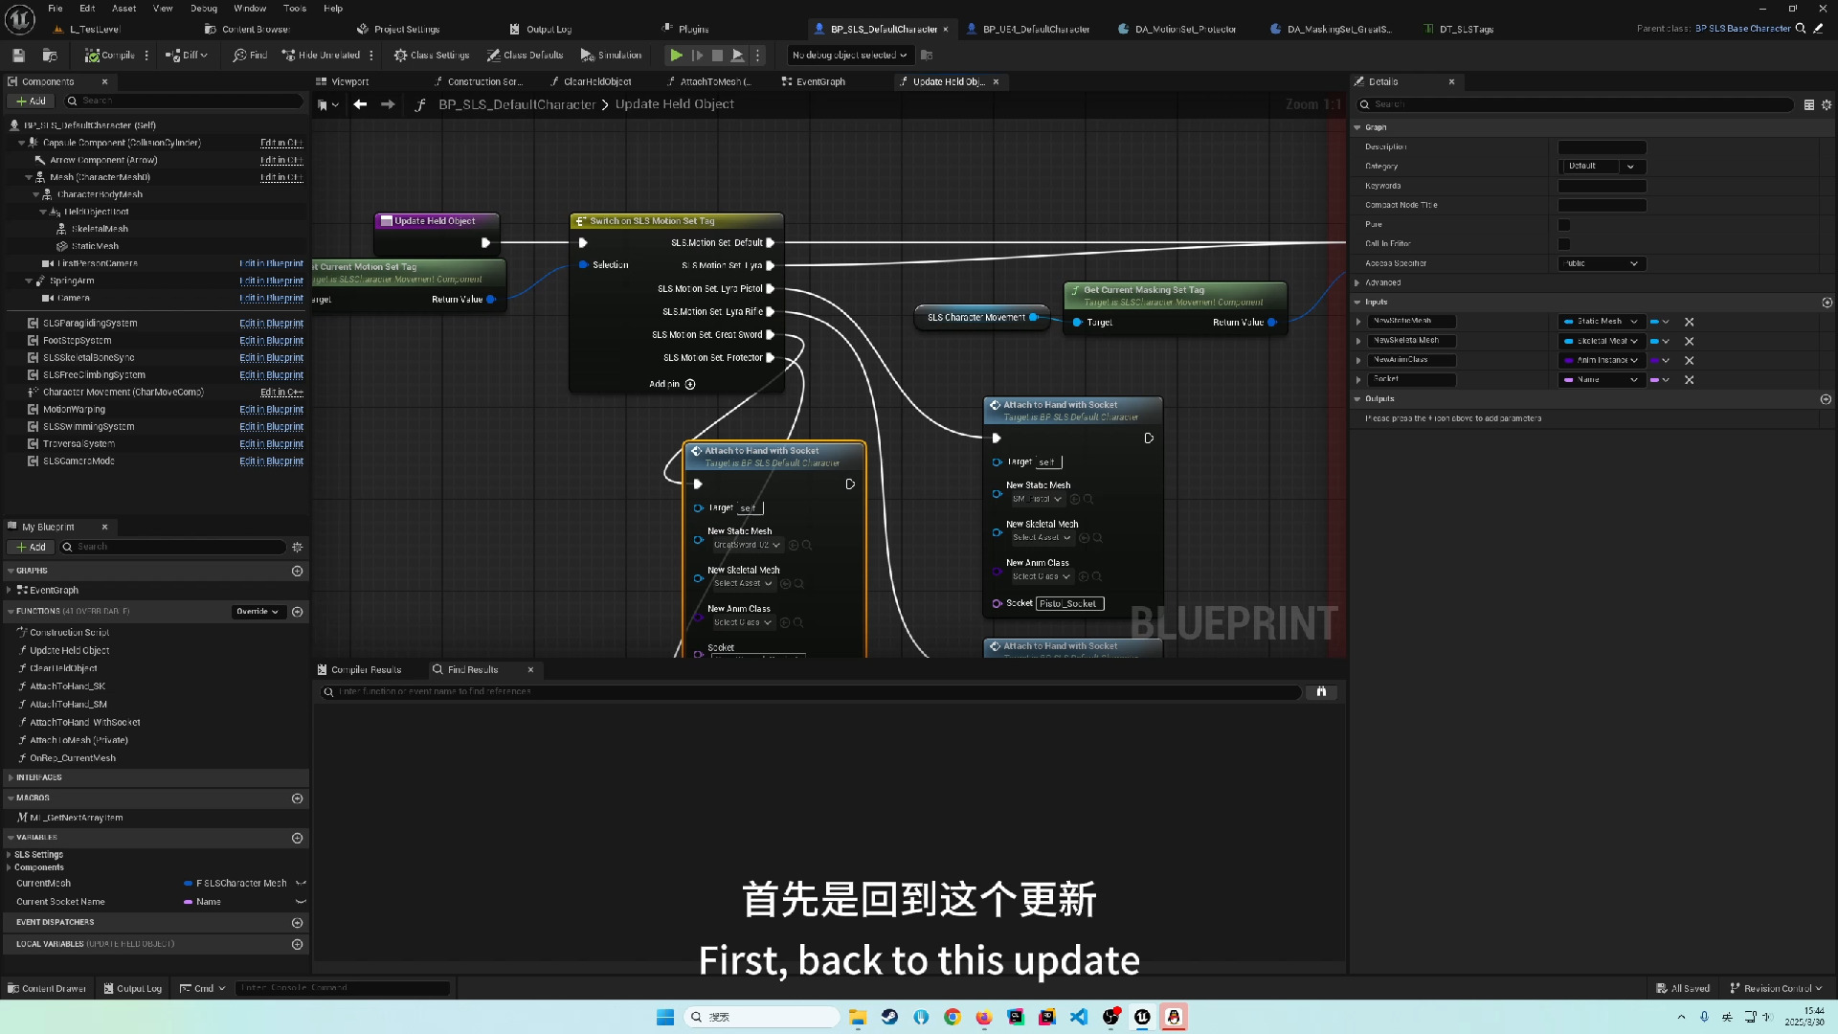Image resolution: width=1838 pixels, height=1034 pixels.
Task: Open the Access Specifier dropdown
Action: [1603, 263]
